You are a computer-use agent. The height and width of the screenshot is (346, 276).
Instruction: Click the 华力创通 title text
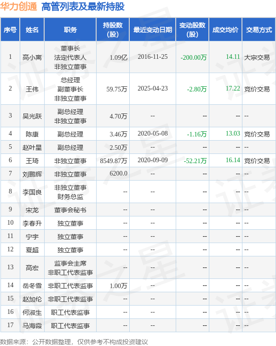coord(18,6)
